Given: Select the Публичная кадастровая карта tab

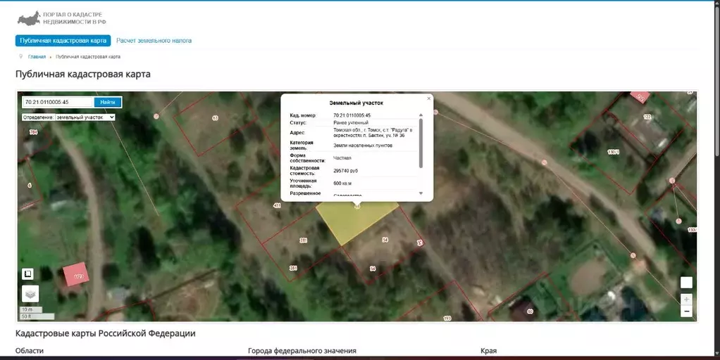Looking at the screenshot, I should [x=63, y=41].
